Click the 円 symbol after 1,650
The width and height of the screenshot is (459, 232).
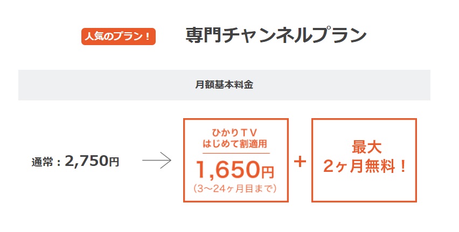click(268, 172)
